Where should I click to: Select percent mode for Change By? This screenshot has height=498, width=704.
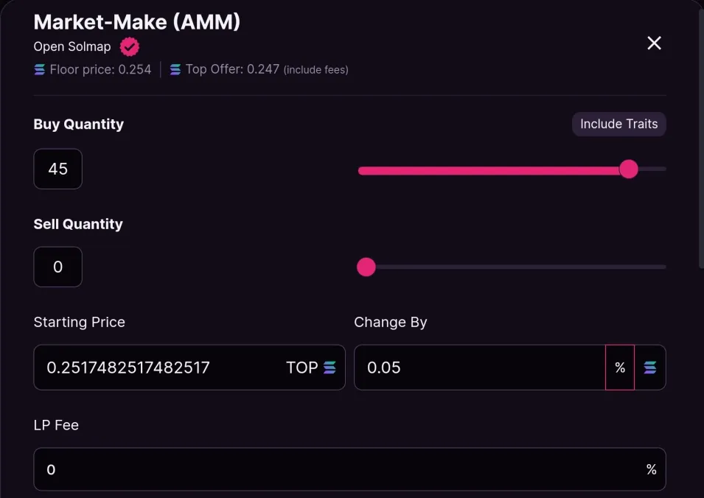(620, 368)
